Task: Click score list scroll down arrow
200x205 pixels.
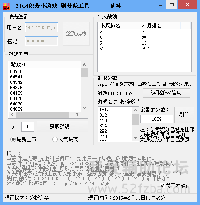Action: [x=135, y=137]
